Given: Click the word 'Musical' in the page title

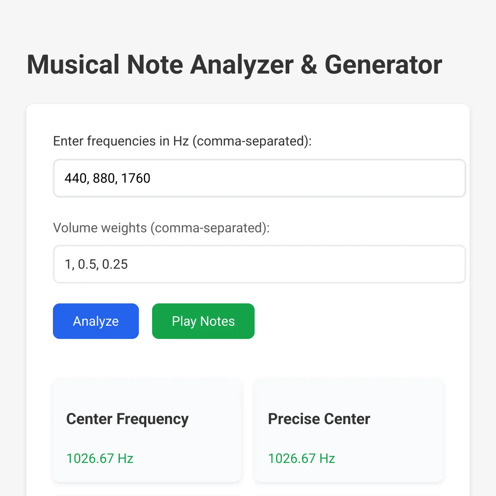Looking at the screenshot, I should 73,65.
